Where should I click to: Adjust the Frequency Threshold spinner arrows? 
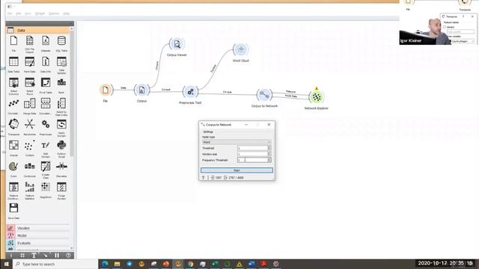[x=269, y=160]
